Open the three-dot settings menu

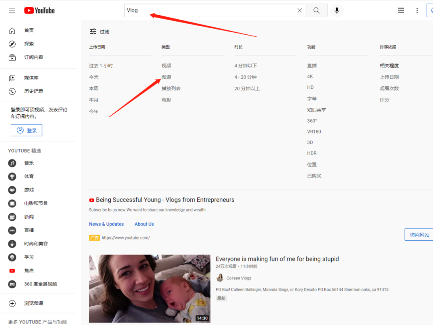pyautogui.click(x=417, y=10)
